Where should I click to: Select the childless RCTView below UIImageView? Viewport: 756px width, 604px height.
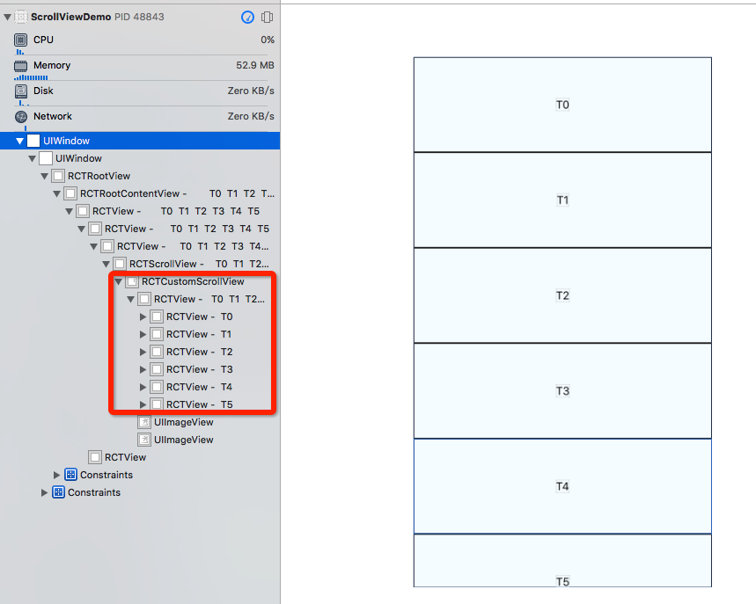[140, 457]
